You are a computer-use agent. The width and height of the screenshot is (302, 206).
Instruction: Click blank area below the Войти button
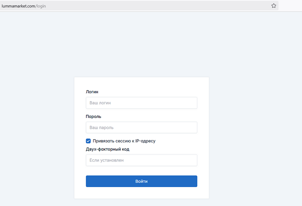[141, 193]
